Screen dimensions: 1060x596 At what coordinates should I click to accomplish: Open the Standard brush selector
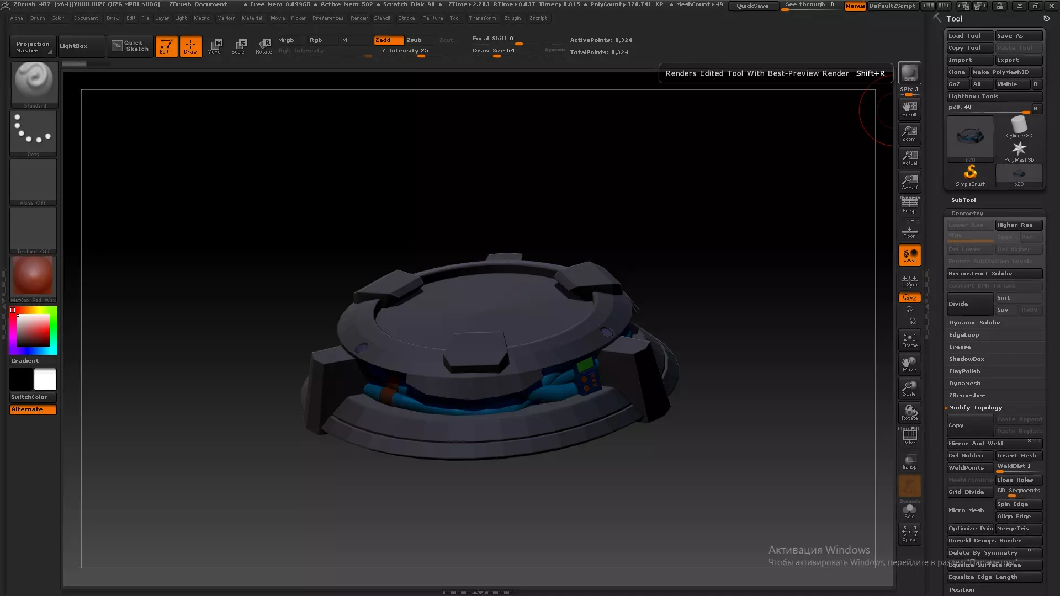[x=34, y=84]
